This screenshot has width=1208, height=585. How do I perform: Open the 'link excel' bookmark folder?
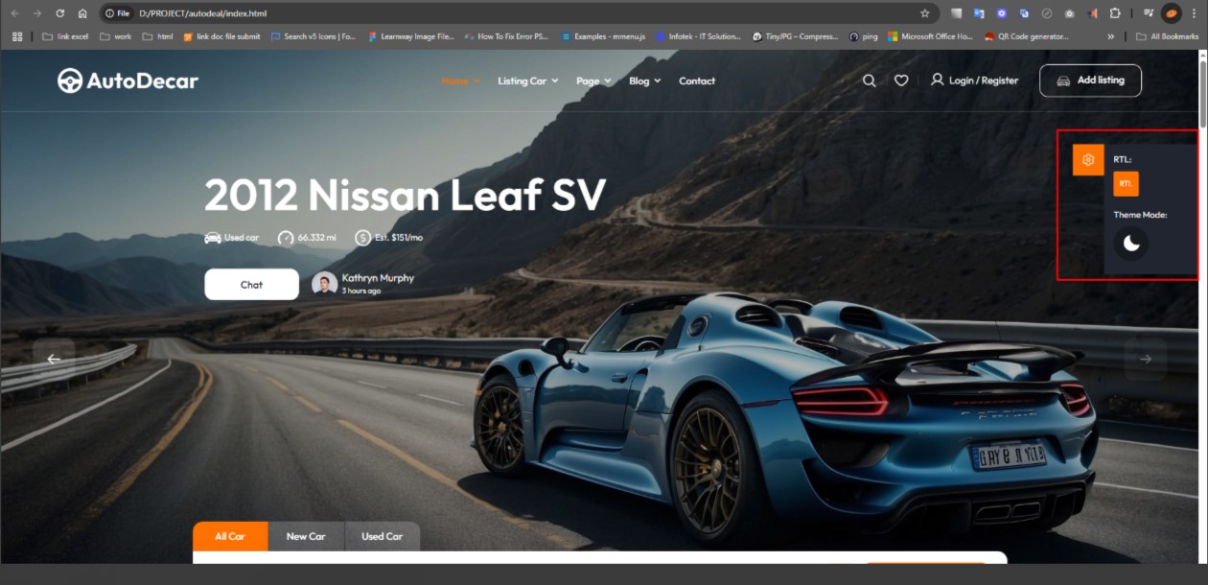point(65,36)
